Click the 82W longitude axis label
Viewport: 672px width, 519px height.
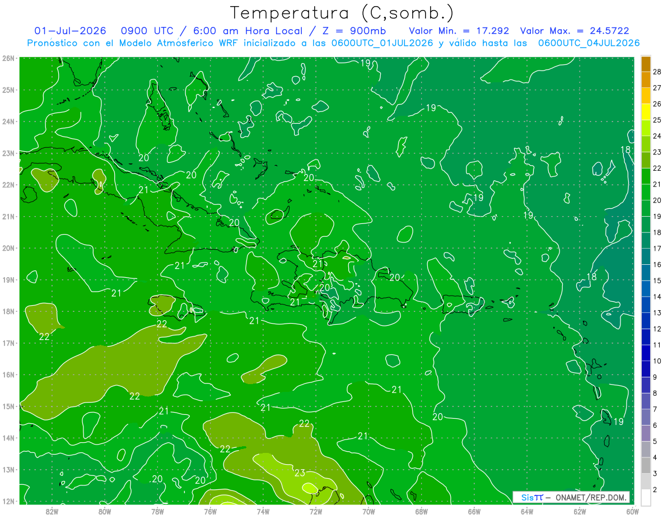point(52,511)
